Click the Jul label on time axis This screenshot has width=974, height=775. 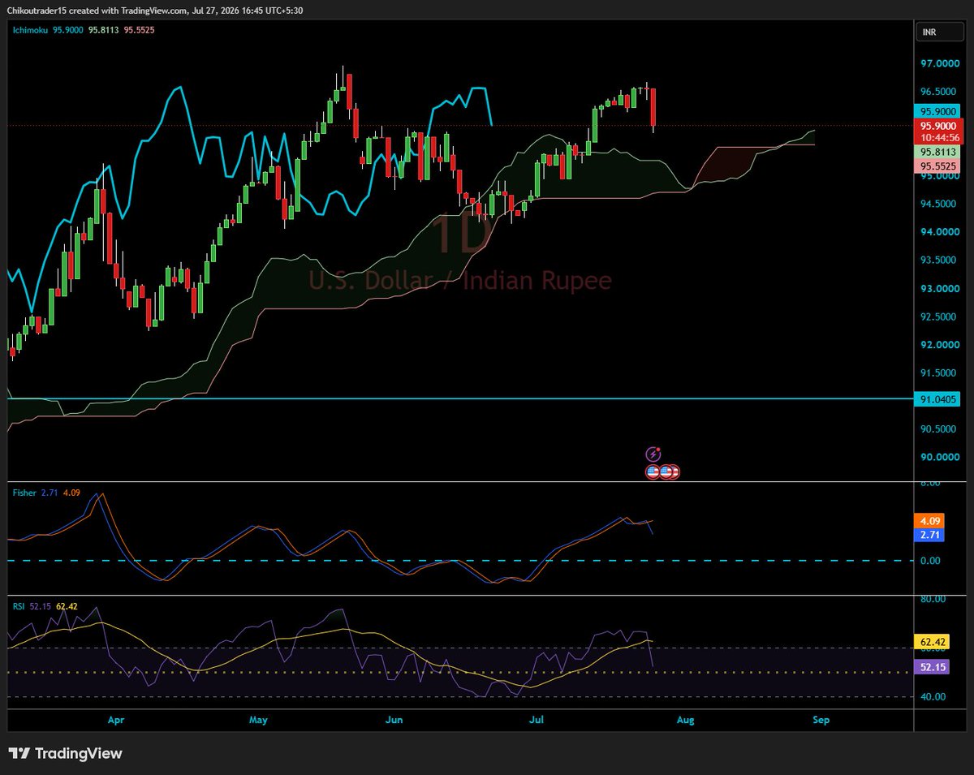[x=537, y=720]
